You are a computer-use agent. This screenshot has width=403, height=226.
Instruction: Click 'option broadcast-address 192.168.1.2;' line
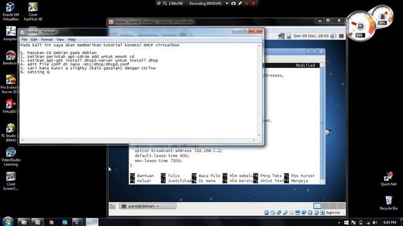(178, 151)
